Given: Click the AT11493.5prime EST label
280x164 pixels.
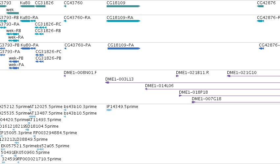Looking at the screenshot, I should [44, 120].
